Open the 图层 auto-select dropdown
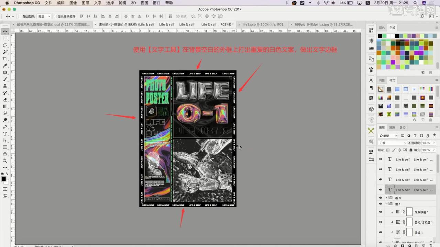The image size is (440, 247). (44, 16)
